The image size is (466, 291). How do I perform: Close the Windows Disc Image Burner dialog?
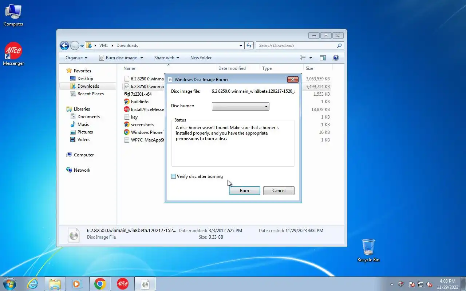coord(293,79)
